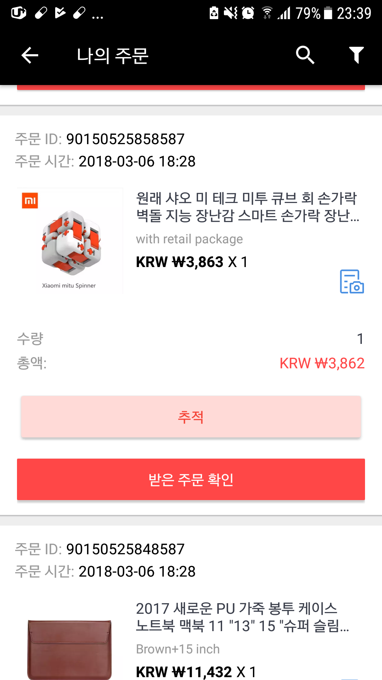This screenshot has width=382, height=680.
Task: Tap the 나의 주문 header title
Action: (112, 56)
